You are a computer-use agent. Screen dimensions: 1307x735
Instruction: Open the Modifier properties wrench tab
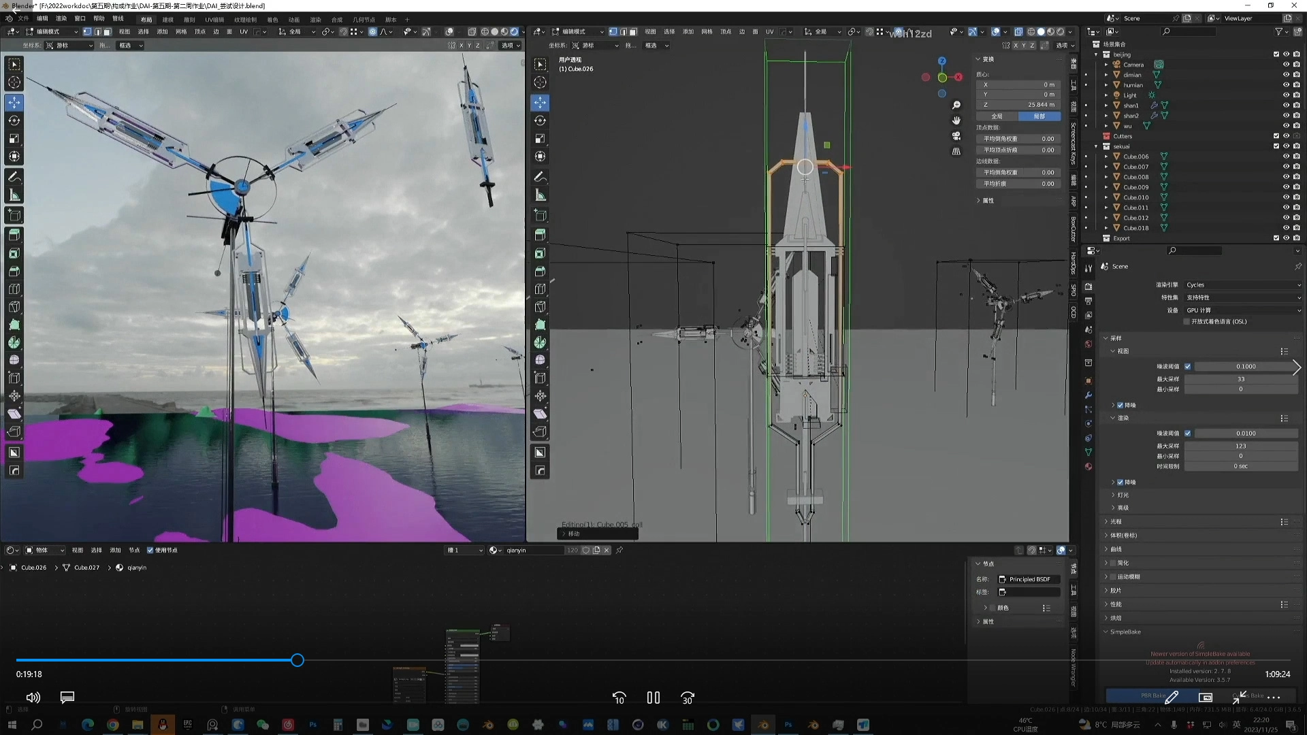tap(1088, 395)
